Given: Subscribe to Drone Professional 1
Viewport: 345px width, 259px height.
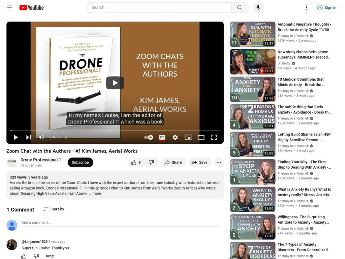Looking at the screenshot, I should 80,162.
